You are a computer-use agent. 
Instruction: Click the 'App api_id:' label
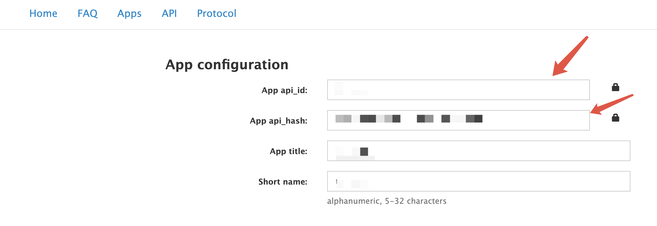284,90
